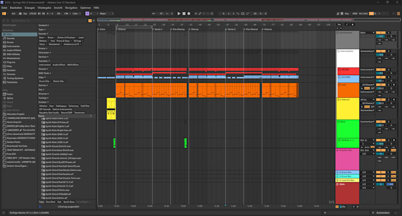Viewport: 402px width, 216px height.
Task: Open Instruments category in the browser
Action: tap(13, 46)
